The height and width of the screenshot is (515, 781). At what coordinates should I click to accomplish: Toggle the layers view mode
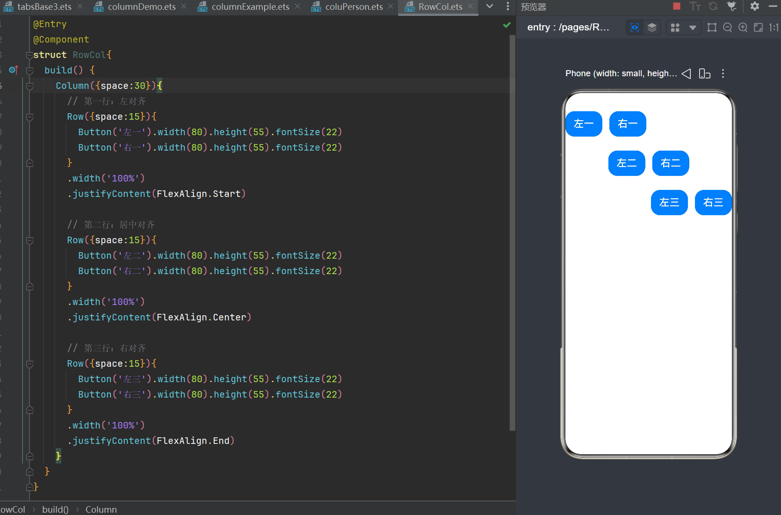(652, 28)
